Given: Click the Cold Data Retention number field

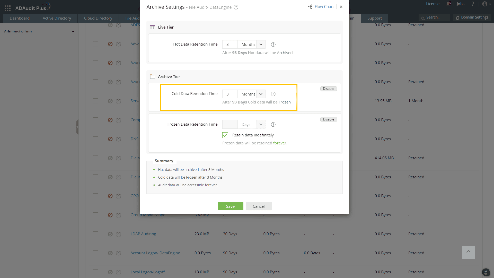Looking at the screenshot, I should click(x=230, y=94).
